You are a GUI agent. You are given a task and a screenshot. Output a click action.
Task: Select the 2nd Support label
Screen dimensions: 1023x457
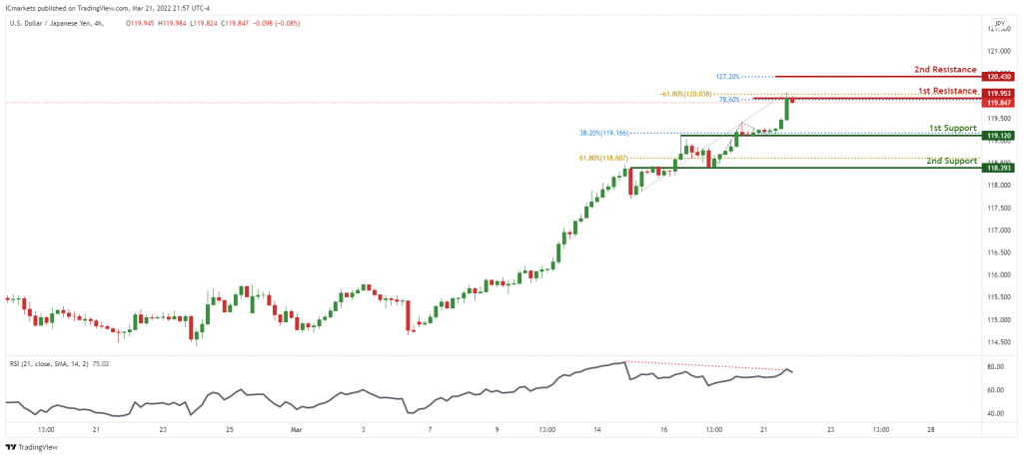951,161
